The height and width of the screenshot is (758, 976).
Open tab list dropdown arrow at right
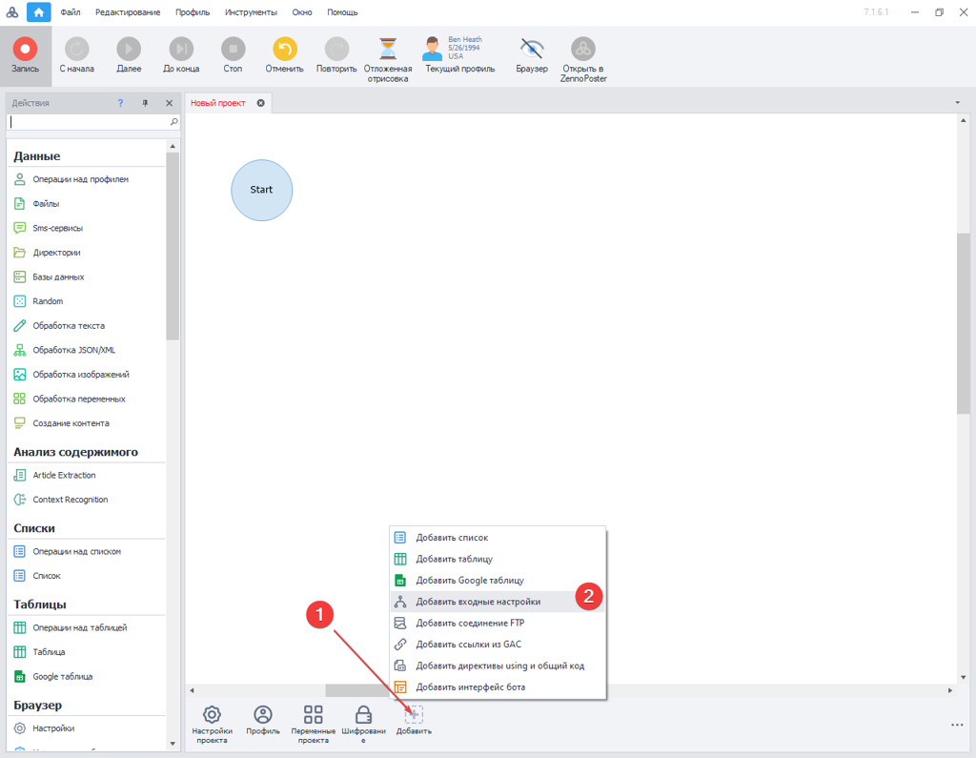pyautogui.click(x=957, y=103)
